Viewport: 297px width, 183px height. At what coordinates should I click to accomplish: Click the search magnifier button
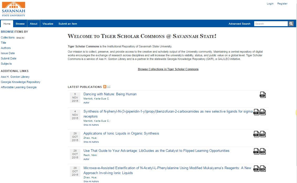click(x=291, y=24)
